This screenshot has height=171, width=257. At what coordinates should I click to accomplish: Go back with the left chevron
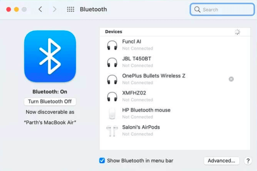pos(40,9)
